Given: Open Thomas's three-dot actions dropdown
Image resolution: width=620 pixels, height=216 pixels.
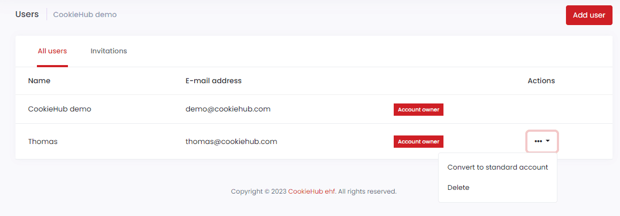Looking at the screenshot, I should click(x=542, y=141).
